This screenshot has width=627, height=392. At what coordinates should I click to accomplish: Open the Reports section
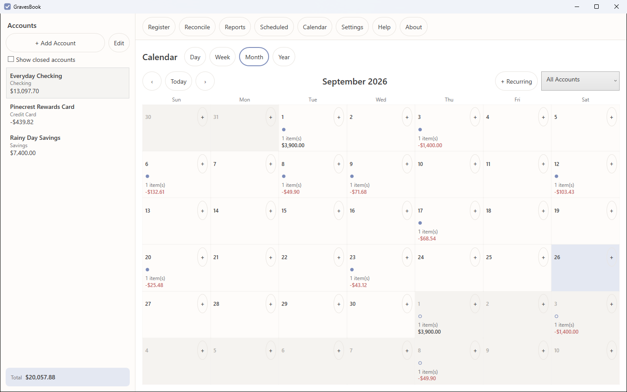click(x=235, y=27)
